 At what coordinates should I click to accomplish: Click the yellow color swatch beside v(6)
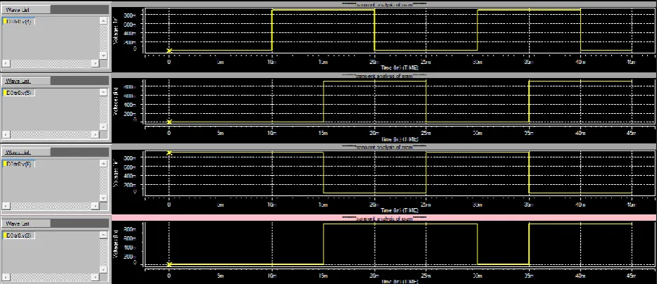(5, 164)
